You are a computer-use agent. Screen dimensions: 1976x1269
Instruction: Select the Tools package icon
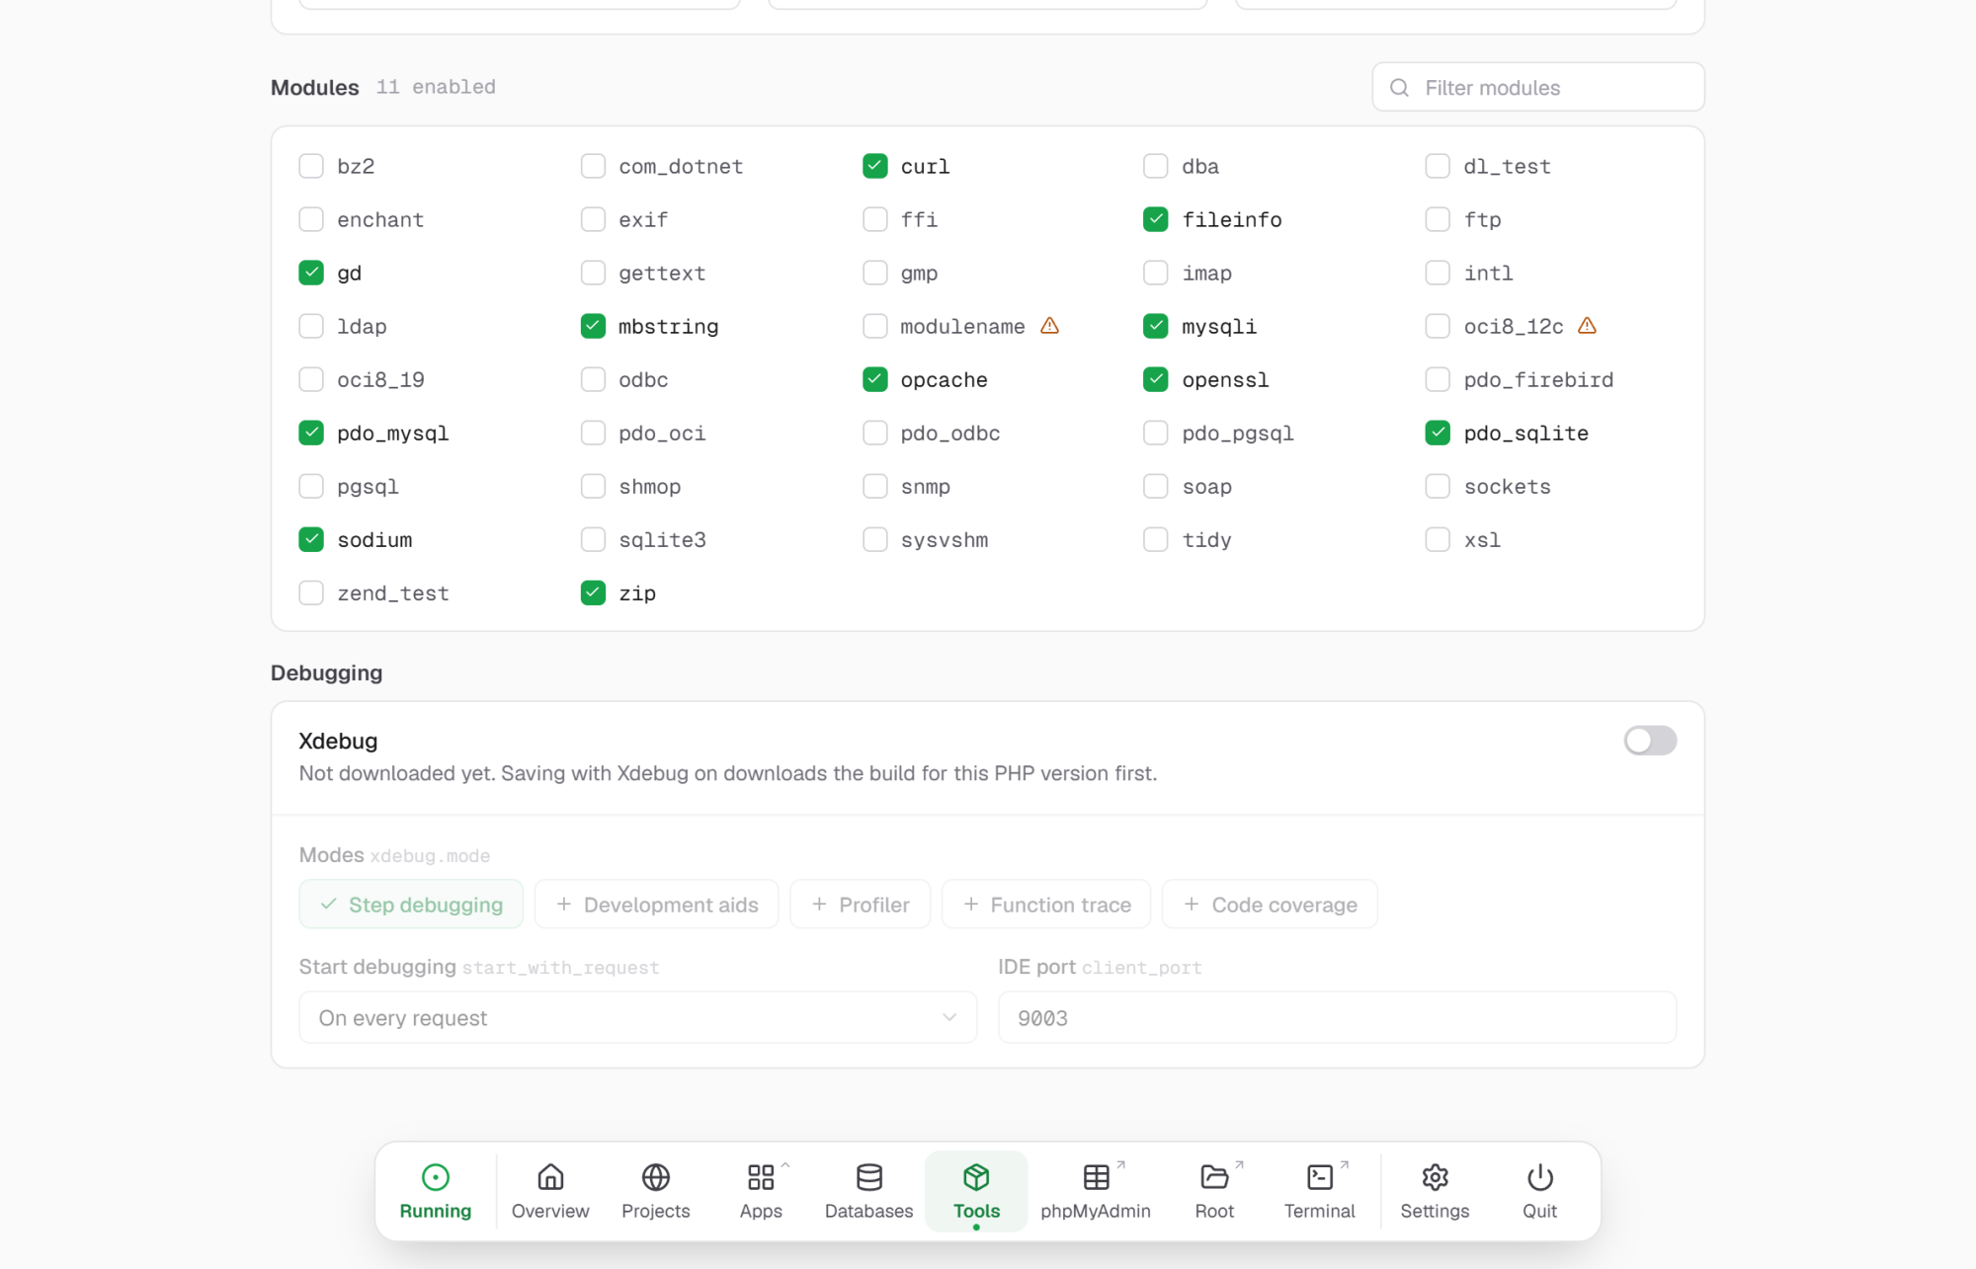(976, 1177)
